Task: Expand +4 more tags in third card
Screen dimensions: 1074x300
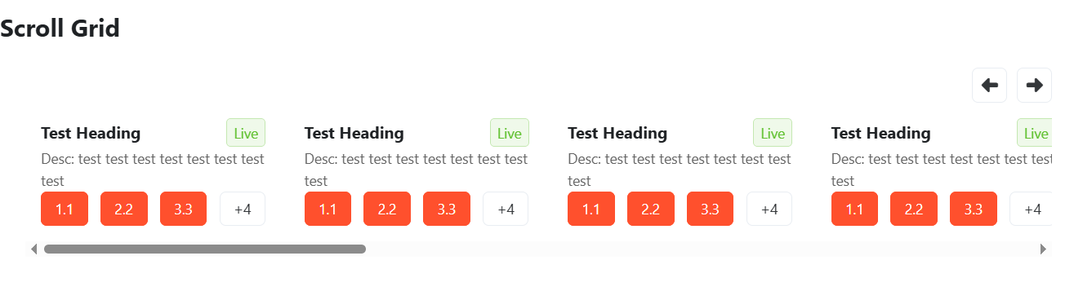Action: pyautogui.click(x=769, y=209)
